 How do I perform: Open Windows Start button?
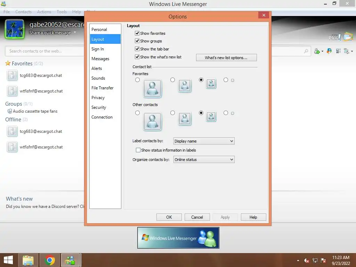pos(8,260)
